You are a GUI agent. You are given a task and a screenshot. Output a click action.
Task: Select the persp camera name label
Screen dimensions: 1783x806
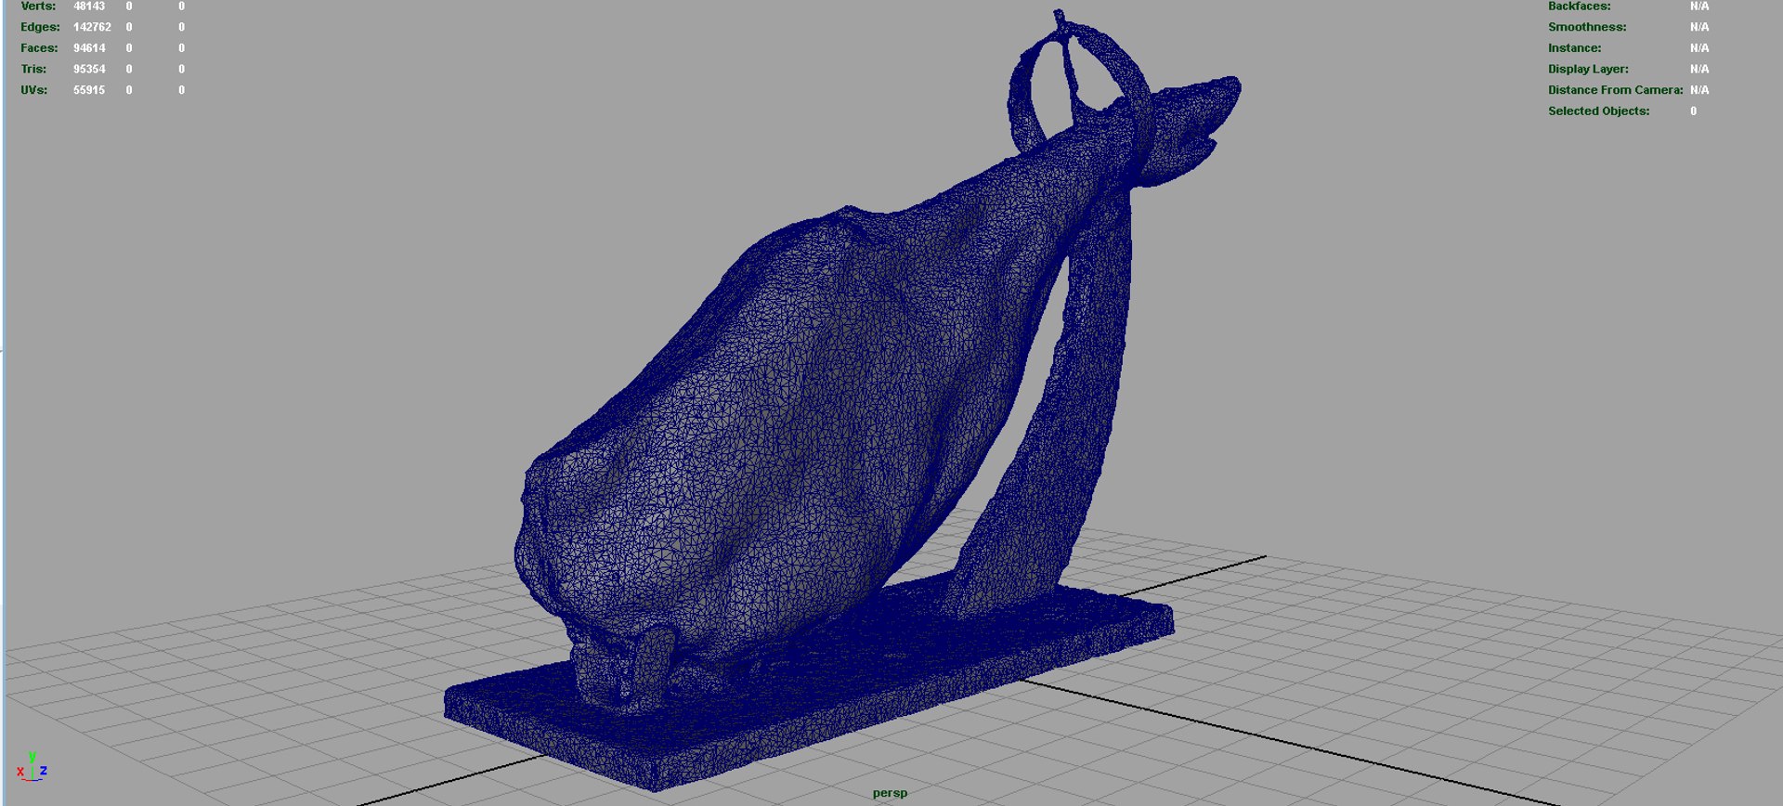coord(890,793)
